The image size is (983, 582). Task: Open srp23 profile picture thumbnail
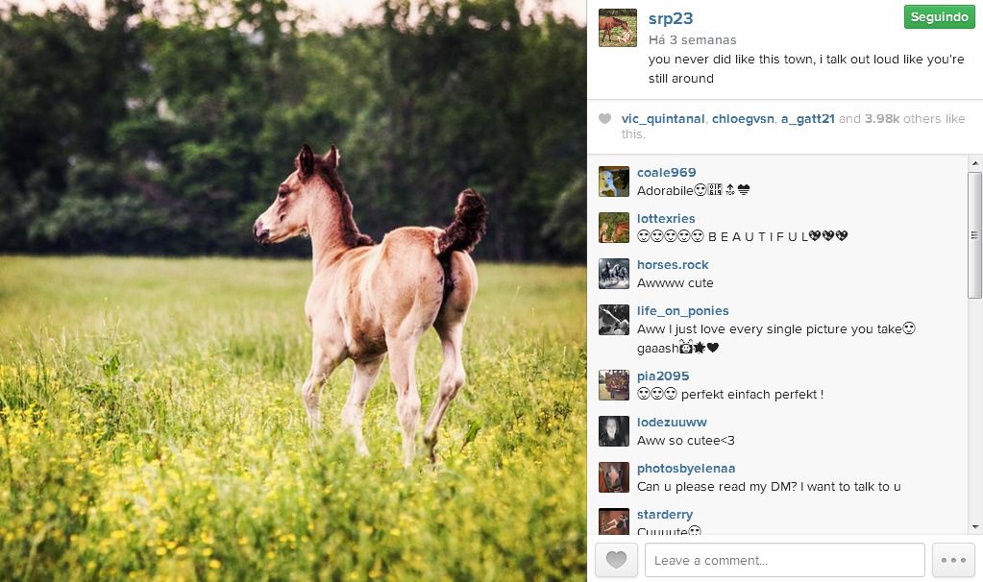(x=618, y=28)
